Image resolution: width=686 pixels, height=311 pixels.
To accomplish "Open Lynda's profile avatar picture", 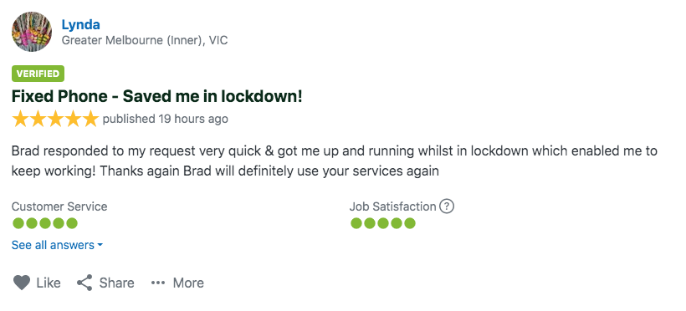I will pyautogui.click(x=32, y=32).
